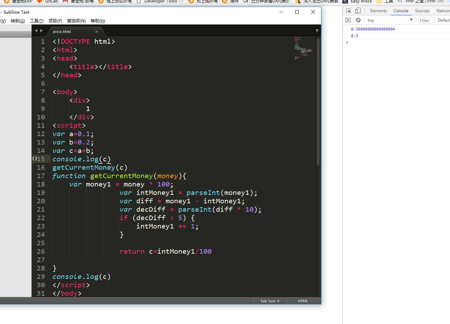Click the function getCurrentMoney(money) declaration
The width and height of the screenshot is (450, 324).
[119, 176]
